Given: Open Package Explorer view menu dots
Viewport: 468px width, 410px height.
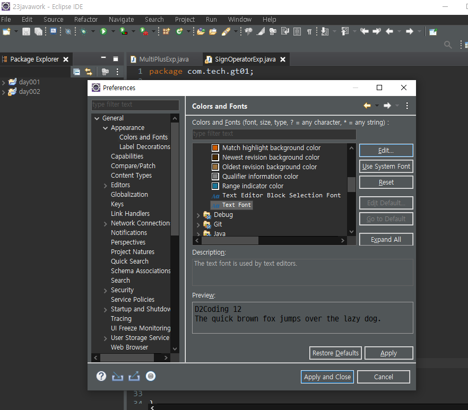Looking at the screenshot, I should coord(117,72).
